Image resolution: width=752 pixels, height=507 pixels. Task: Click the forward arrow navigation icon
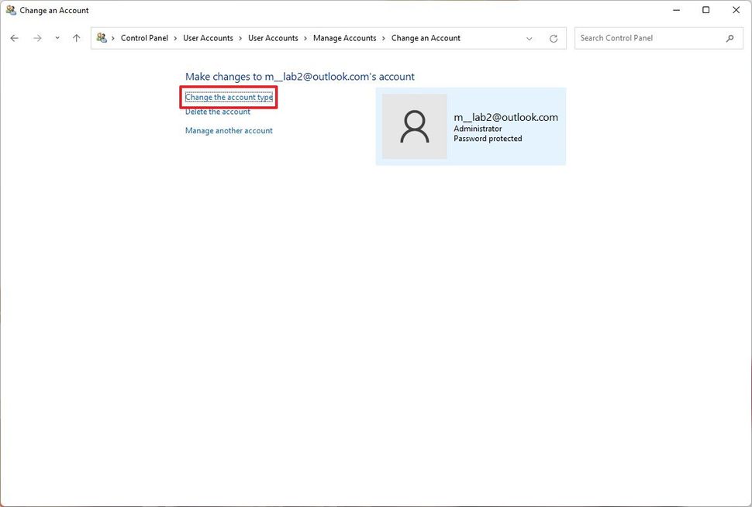[x=37, y=37]
